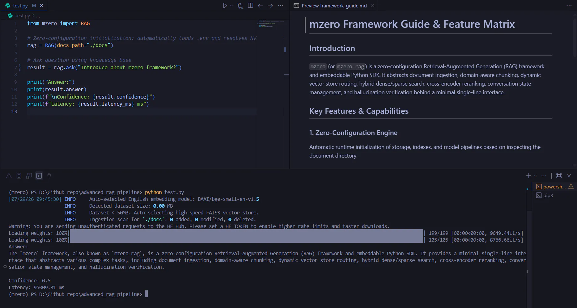Click the 'rag = RAG(docs_path="./docs")' code line

(x=70, y=45)
